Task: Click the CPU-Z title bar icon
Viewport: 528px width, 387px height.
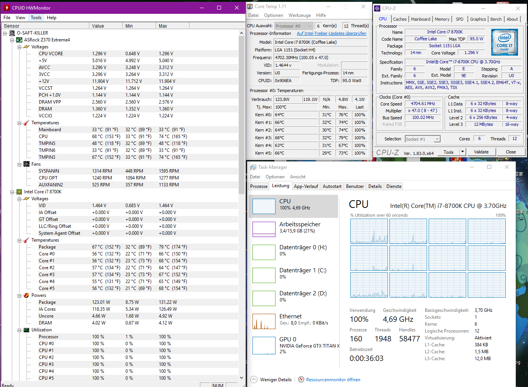Action: coord(377,8)
